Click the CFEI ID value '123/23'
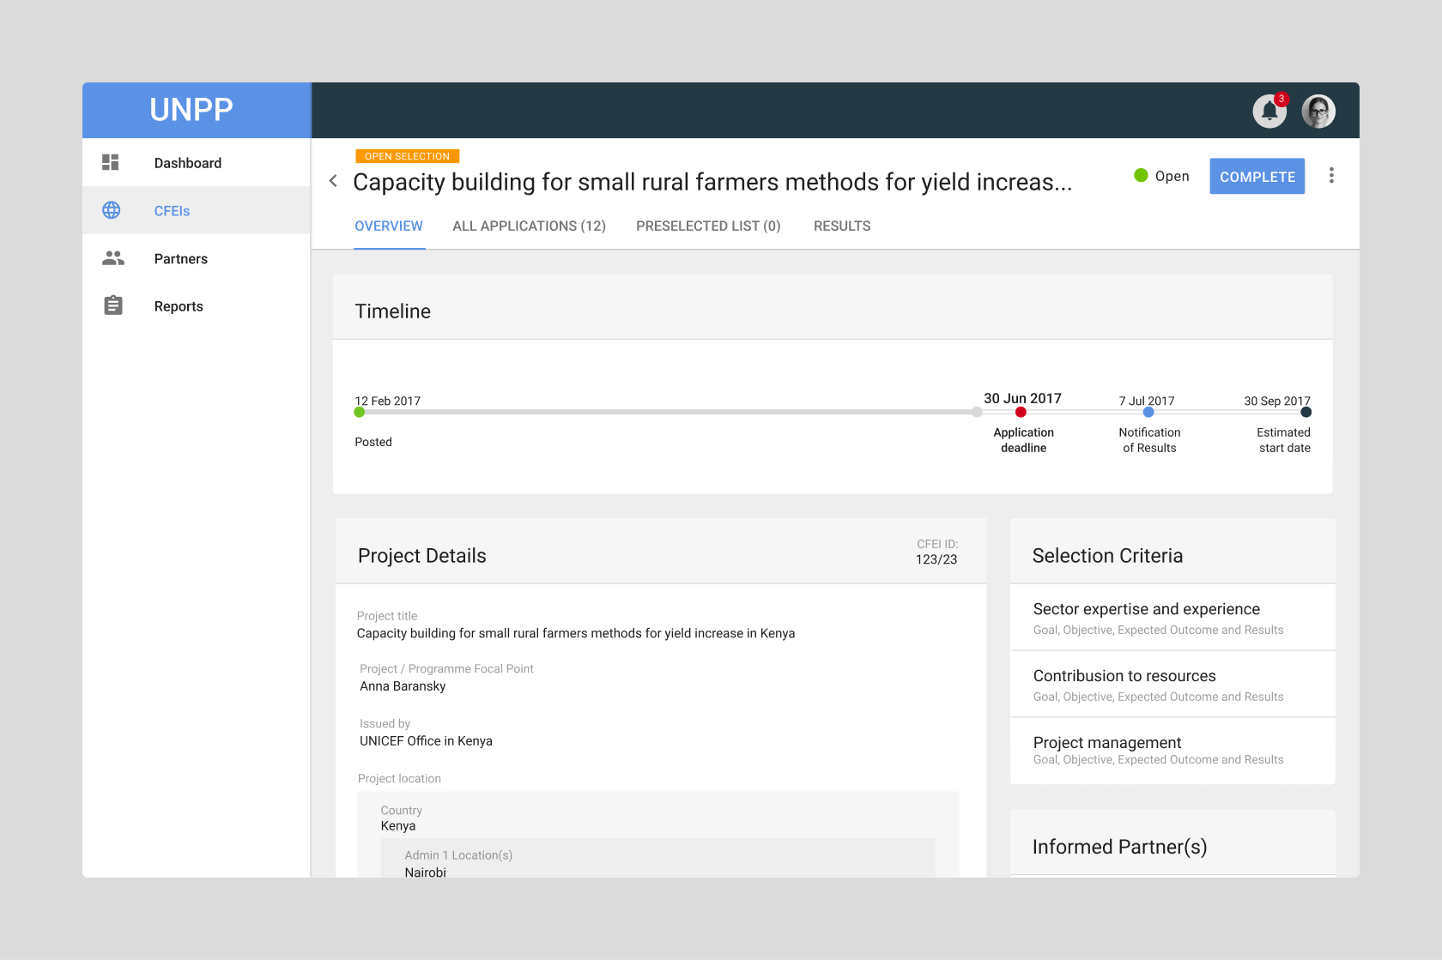 tap(936, 559)
